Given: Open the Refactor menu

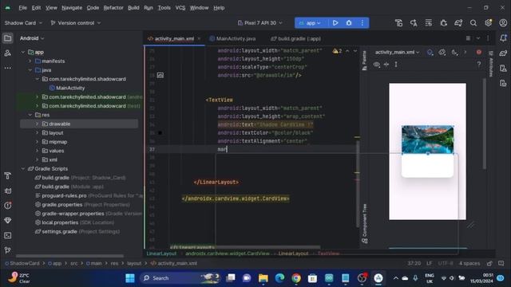Looking at the screenshot, I should (x=113, y=8).
